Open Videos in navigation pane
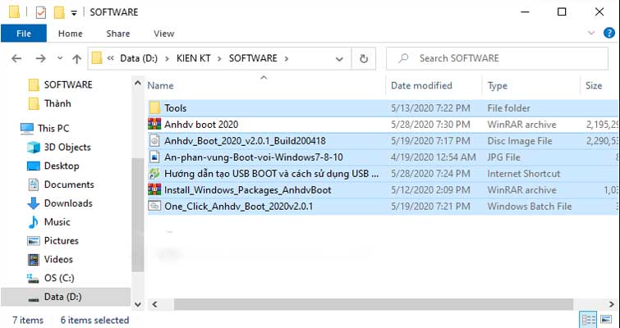The image size is (620, 328). pos(58,260)
